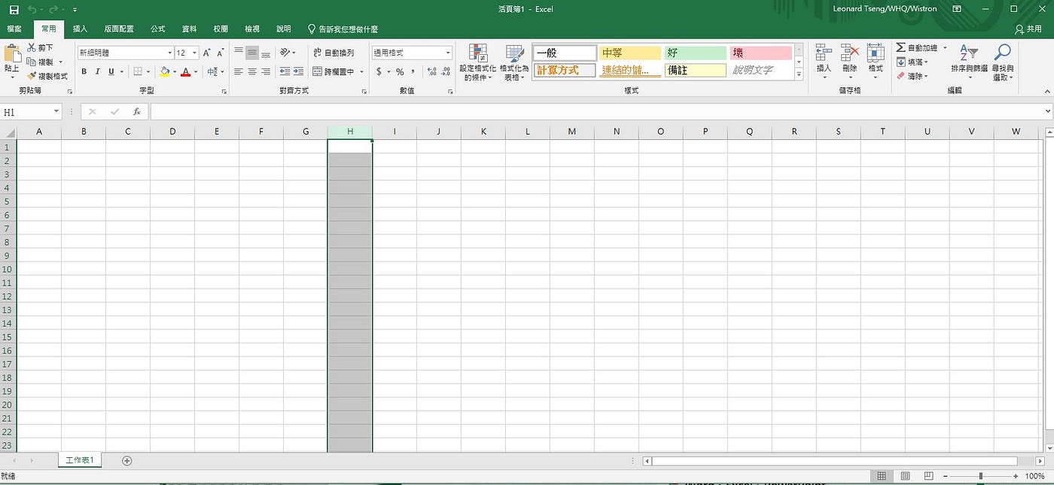Toggle Center horizontal alignment
The image size is (1054, 485).
[252, 71]
